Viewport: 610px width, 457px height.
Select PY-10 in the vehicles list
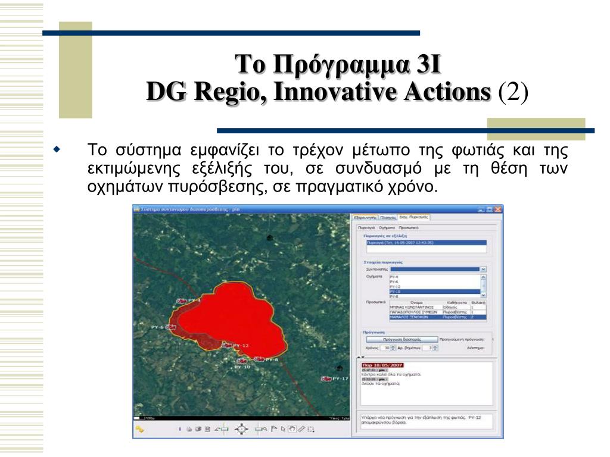435,292
